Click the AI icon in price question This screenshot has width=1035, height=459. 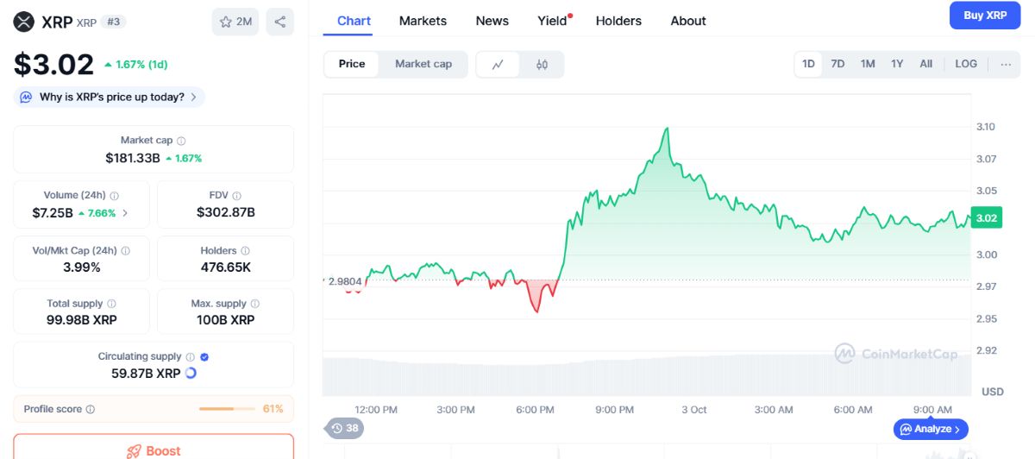27,97
